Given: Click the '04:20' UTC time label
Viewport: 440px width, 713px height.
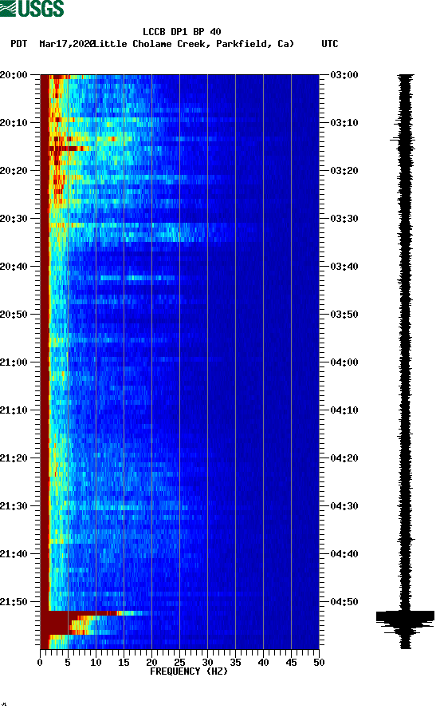Looking at the screenshot, I should tap(344, 458).
